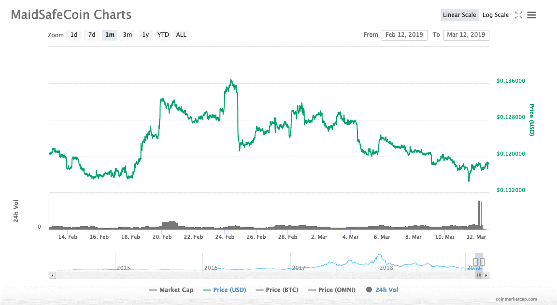Set zoom to 3m
This screenshot has height=305, width=557.
[128, 35]
